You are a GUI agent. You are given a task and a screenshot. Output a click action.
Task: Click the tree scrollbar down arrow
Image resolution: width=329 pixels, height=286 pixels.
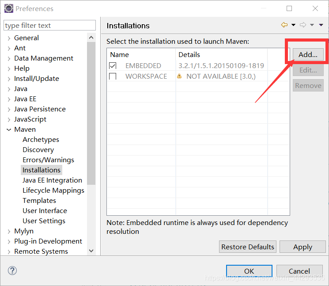click(x=91, y=251)
